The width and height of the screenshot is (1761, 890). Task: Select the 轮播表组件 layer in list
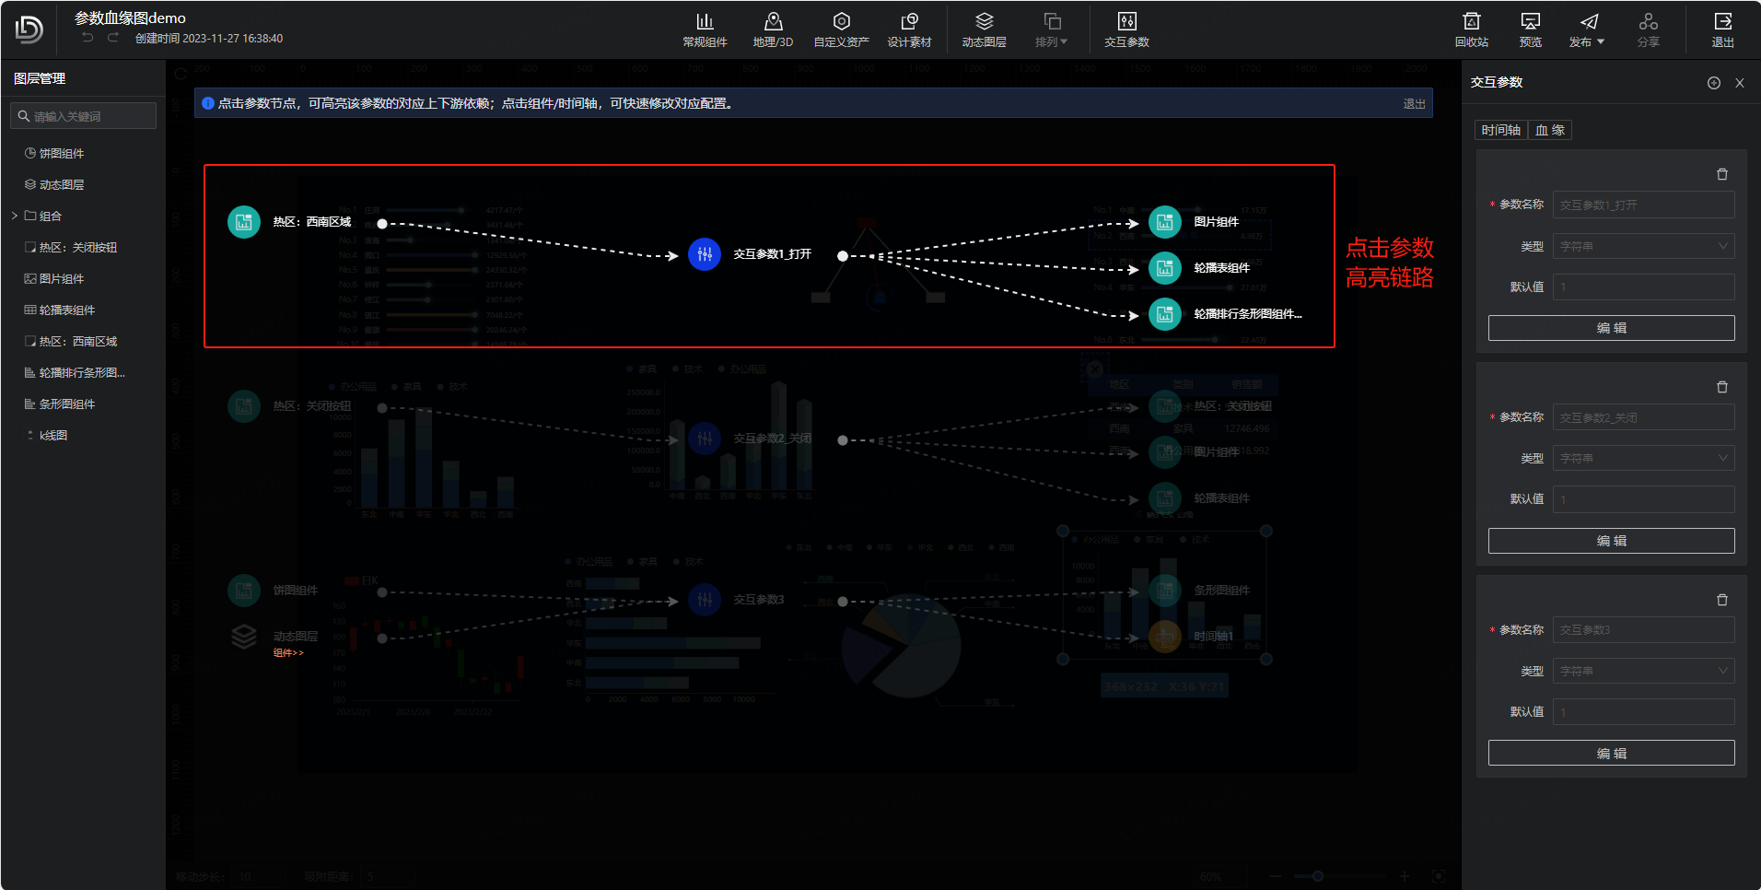click(x=66, y=310)
